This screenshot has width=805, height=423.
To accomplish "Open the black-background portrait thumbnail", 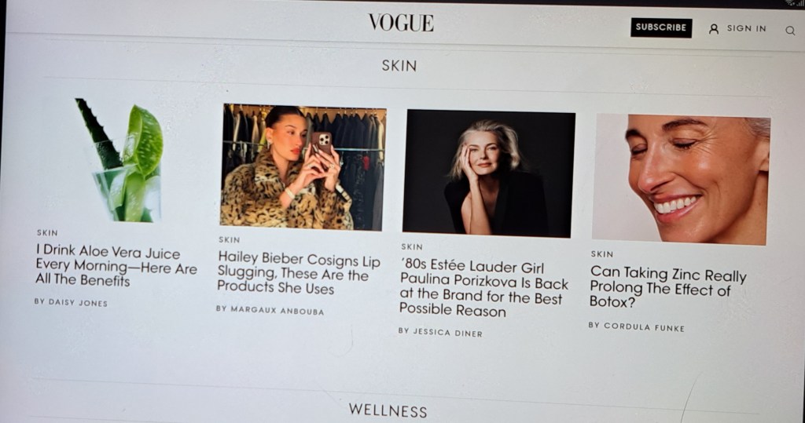I will [x=488, y=173].
